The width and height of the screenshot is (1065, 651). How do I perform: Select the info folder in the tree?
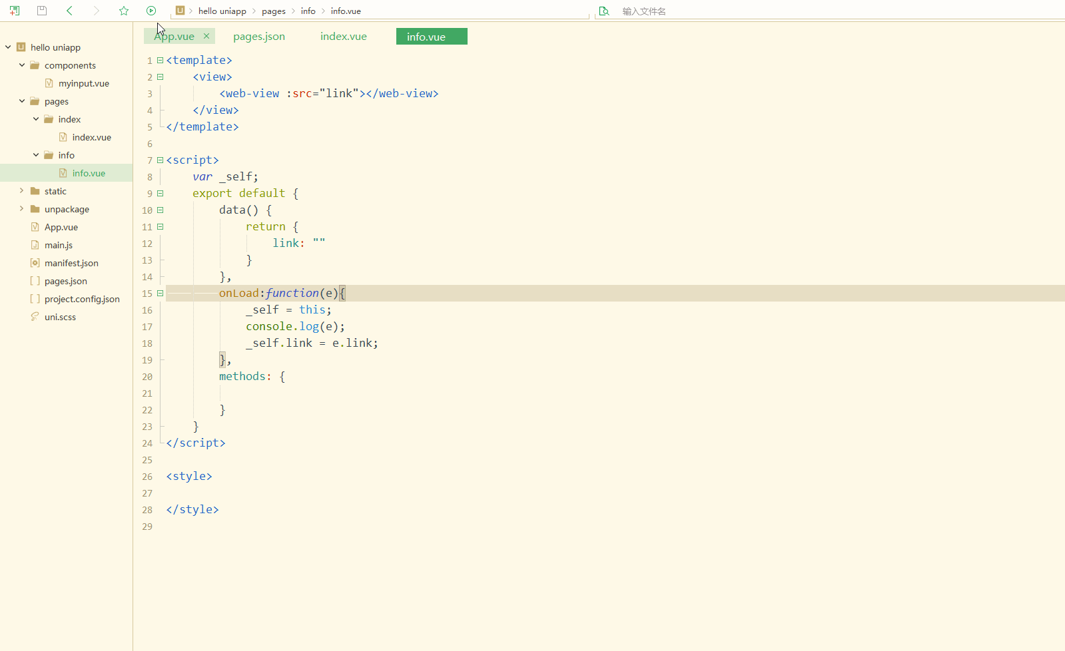[x=67, y=155]
